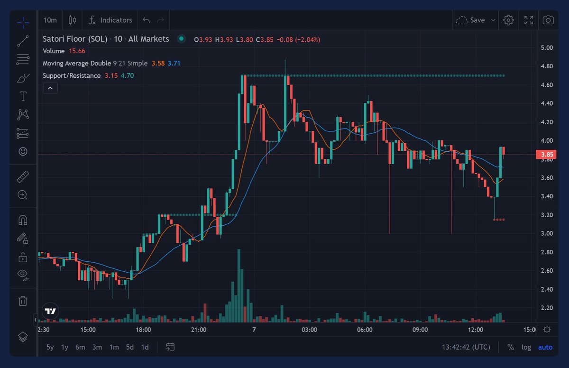Image resolution: width=569 pixels, height=368 pixels.
Task: Open the 10m timeframe selector
Action: (50, 20)
